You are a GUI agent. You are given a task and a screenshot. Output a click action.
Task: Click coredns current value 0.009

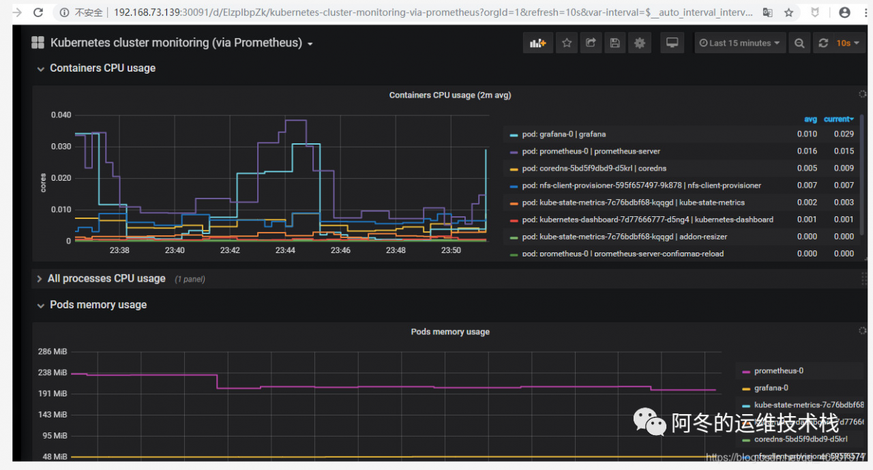(x=844, y=168)
